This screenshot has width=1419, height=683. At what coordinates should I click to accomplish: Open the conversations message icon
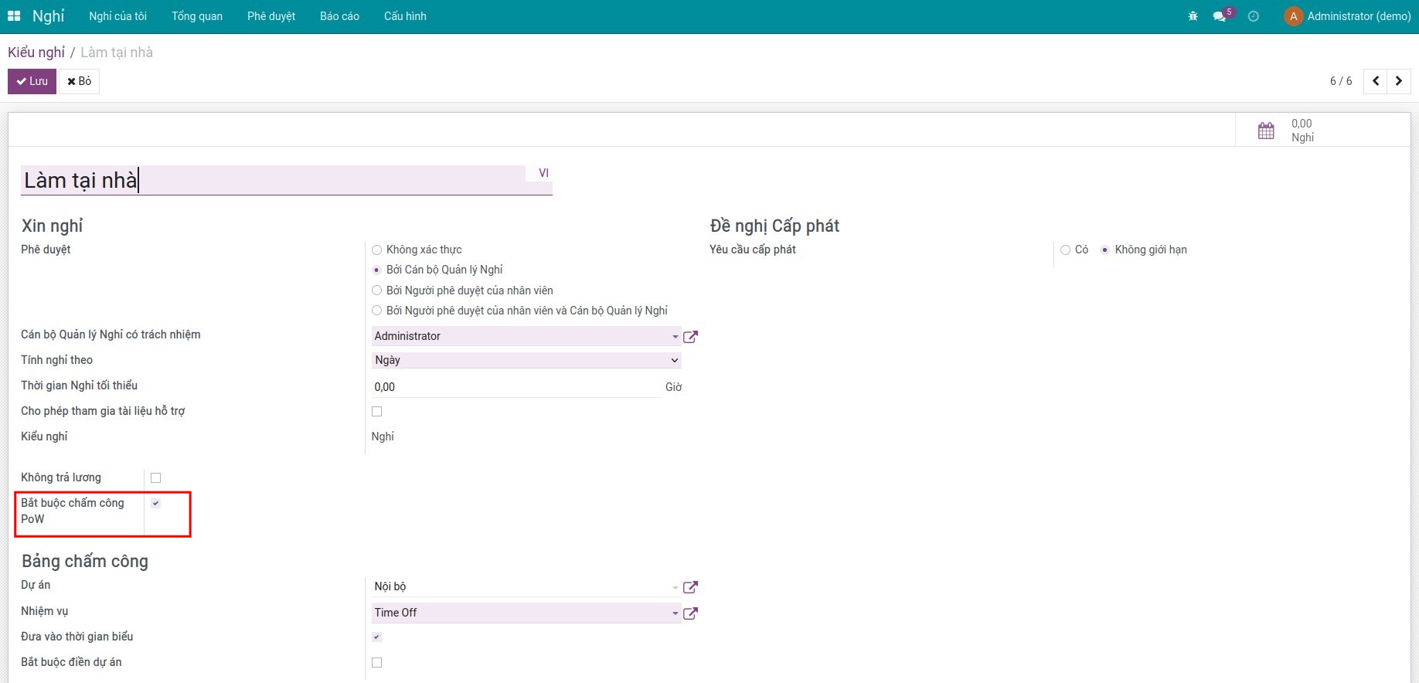pos(1220,16)
